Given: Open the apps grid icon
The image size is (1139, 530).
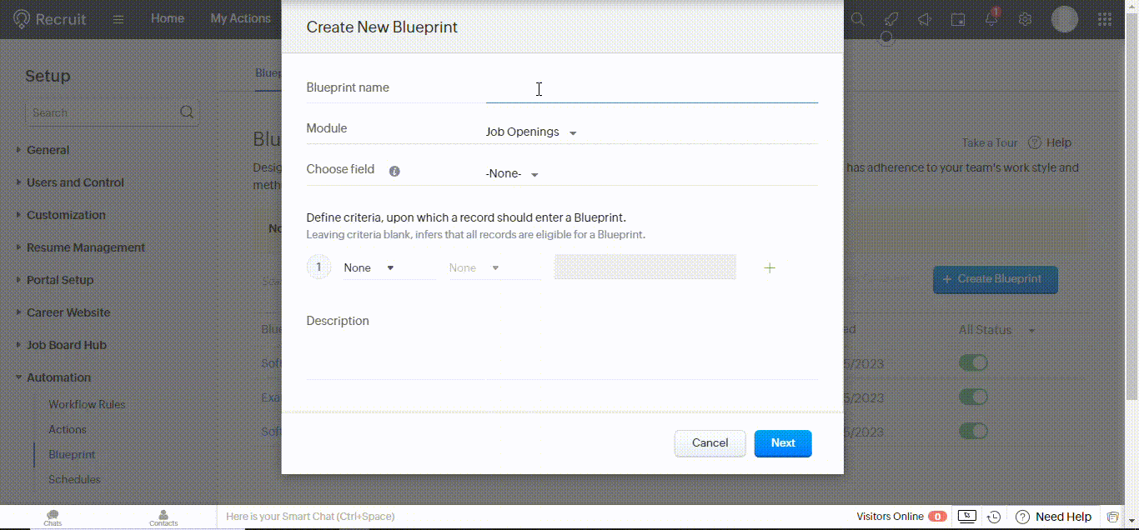Looking at the screenshot, I should click(x=1104, y=18).
